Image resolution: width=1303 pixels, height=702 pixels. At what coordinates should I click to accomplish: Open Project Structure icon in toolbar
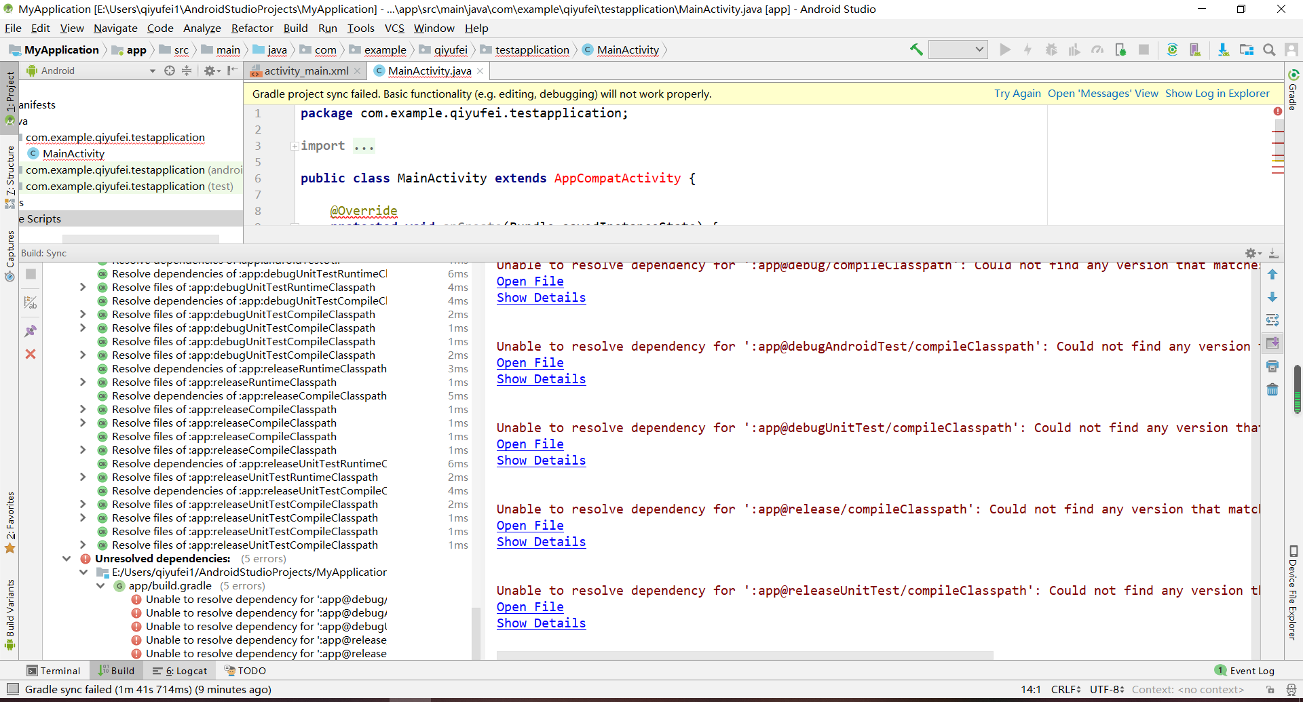pos(1247,50)
